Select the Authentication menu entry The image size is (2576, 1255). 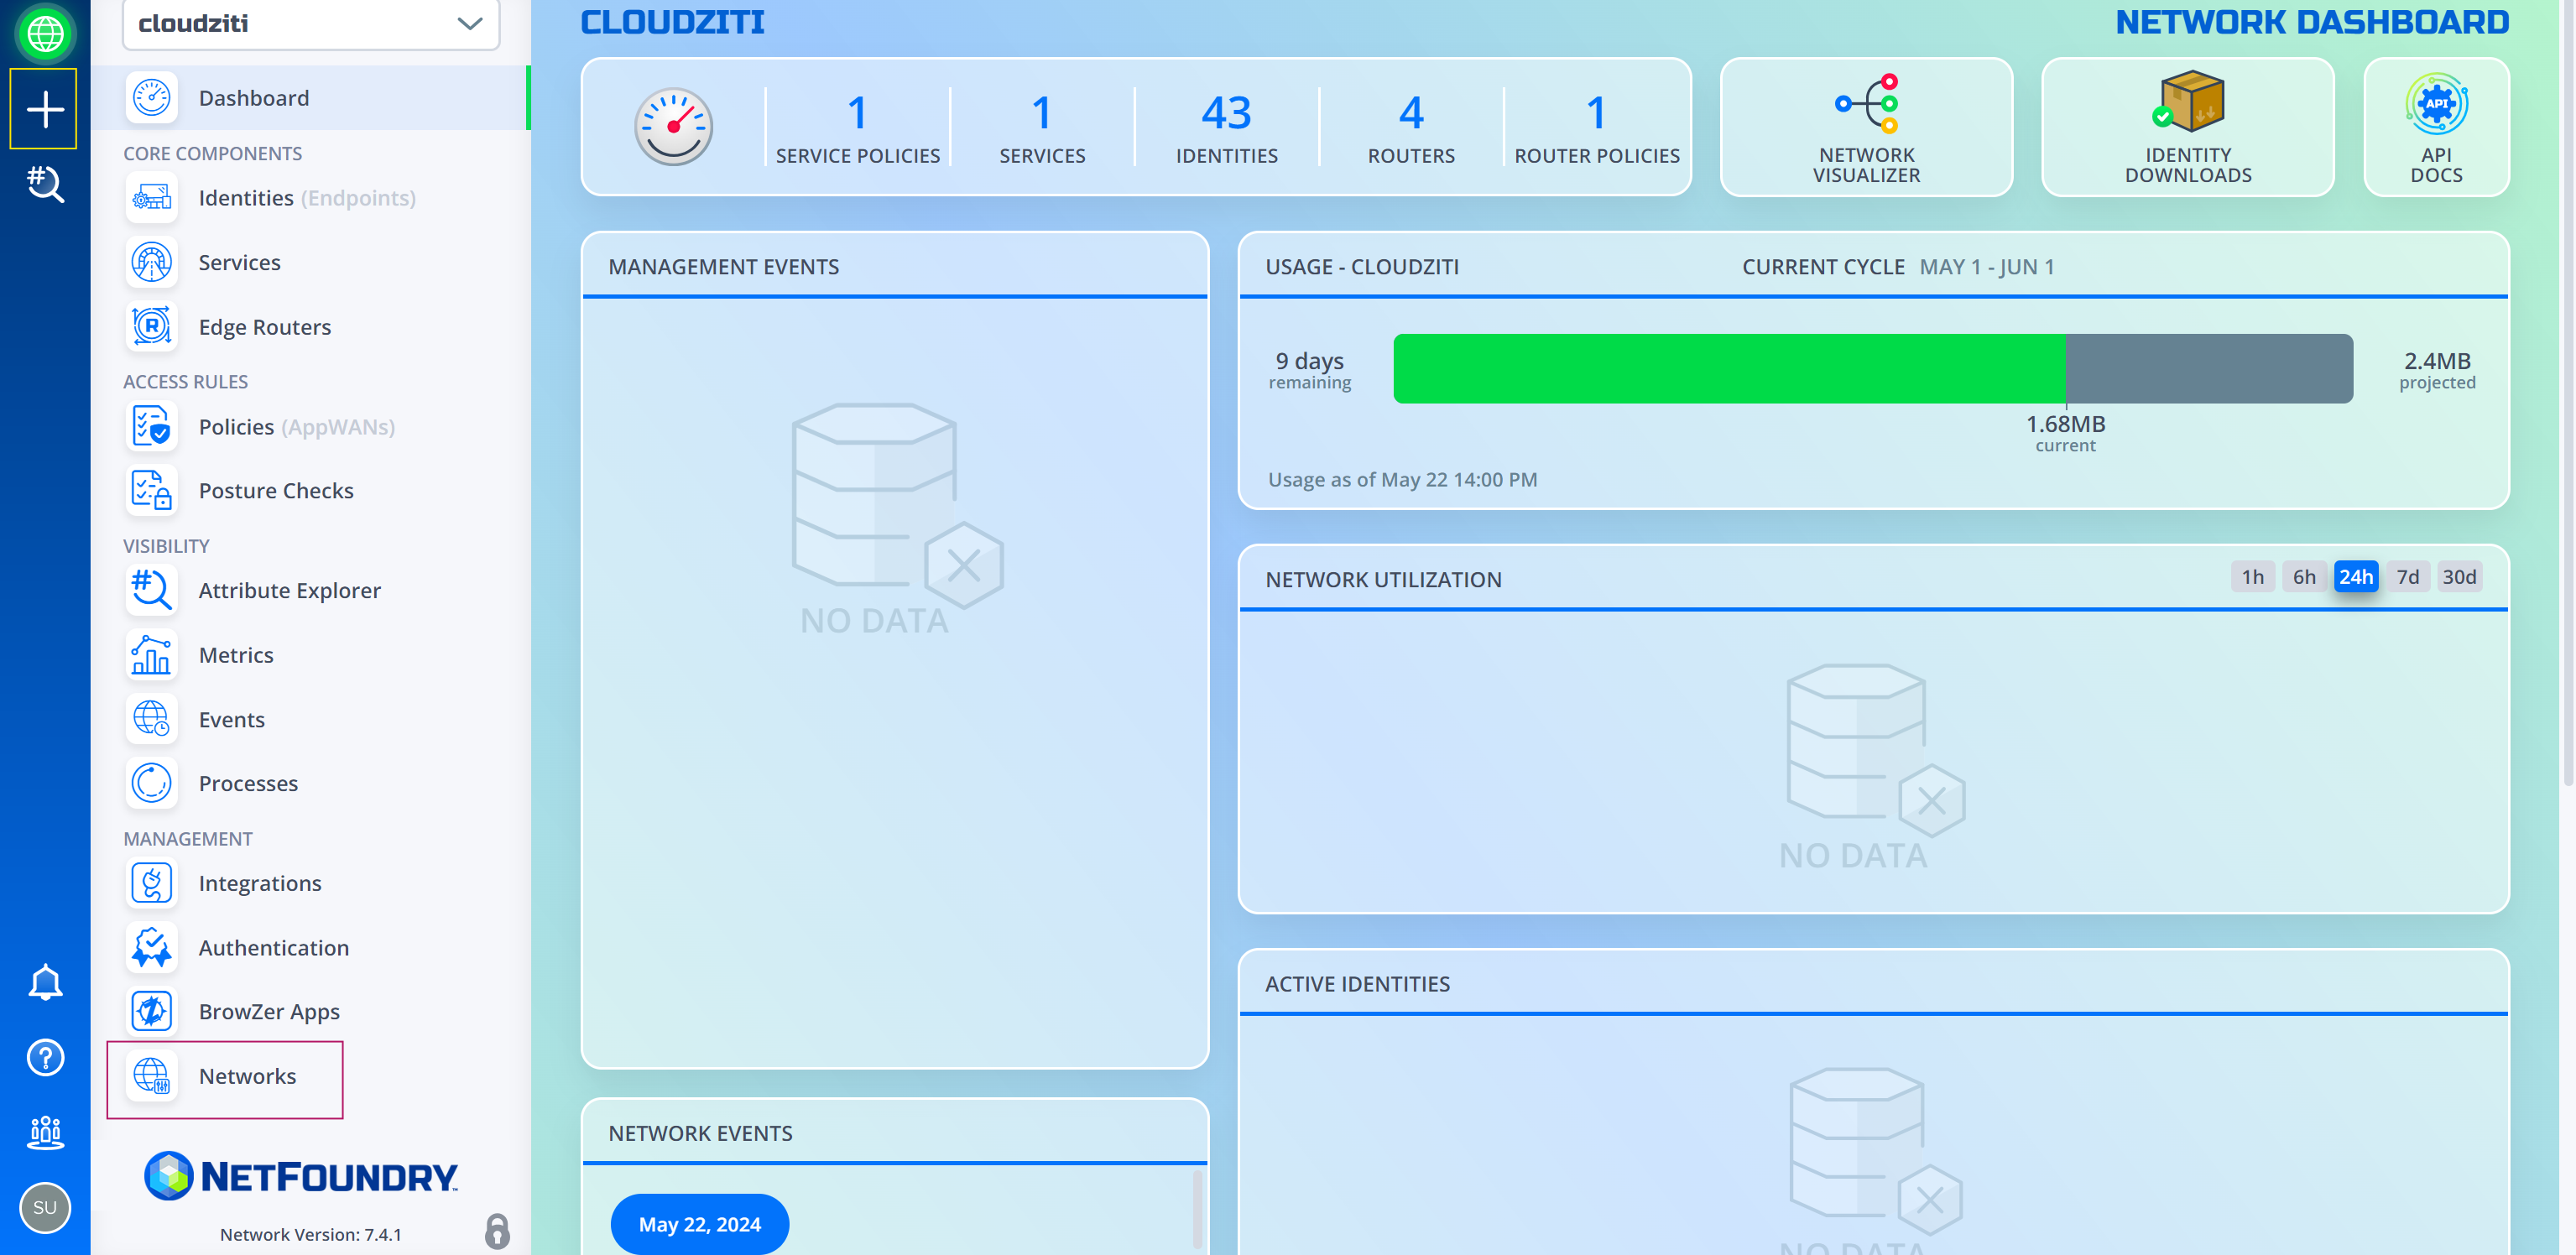[311, 947]
